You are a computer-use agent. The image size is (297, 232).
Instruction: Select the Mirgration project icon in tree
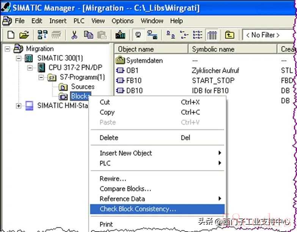18,49
